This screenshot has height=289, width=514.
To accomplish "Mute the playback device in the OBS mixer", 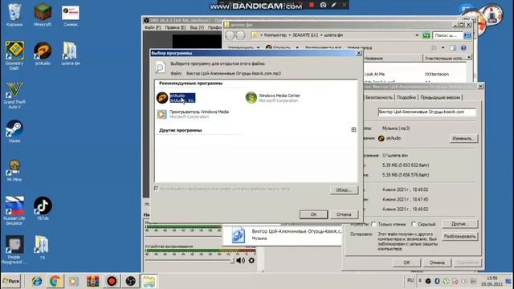I will point(240,260).
